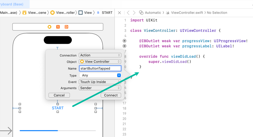
Task: Go forward in editor history
Action: tap(134, 13)
